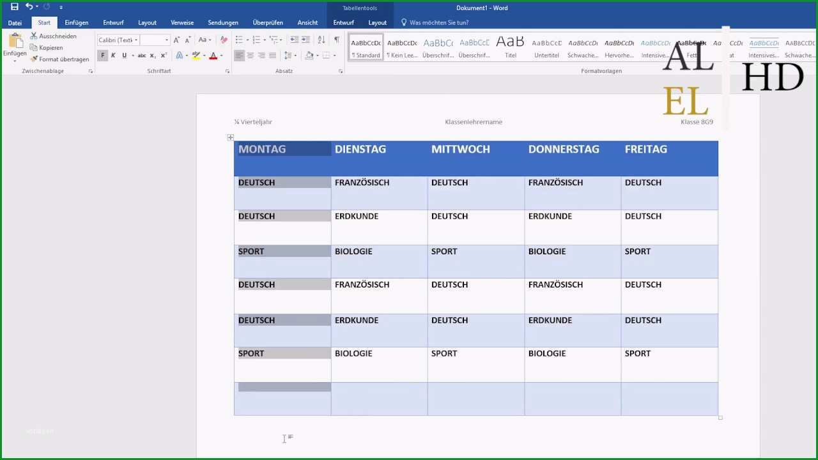Toggle underline formatting (U)
Image resolution: width=818 pixels, height=460 pixels.
[x=124, y=56]
